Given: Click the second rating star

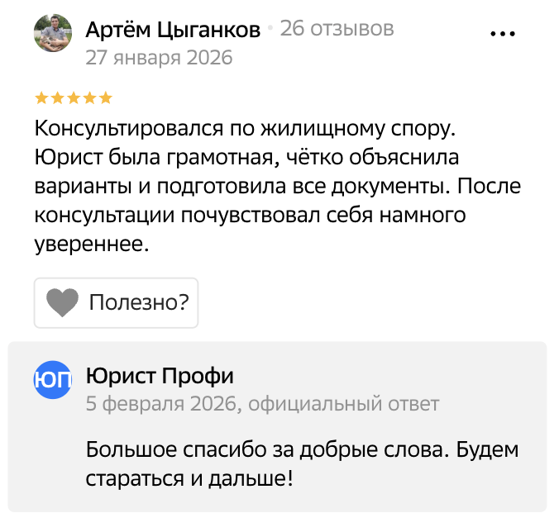Looking at the screenshot, I should click(57, 98).
